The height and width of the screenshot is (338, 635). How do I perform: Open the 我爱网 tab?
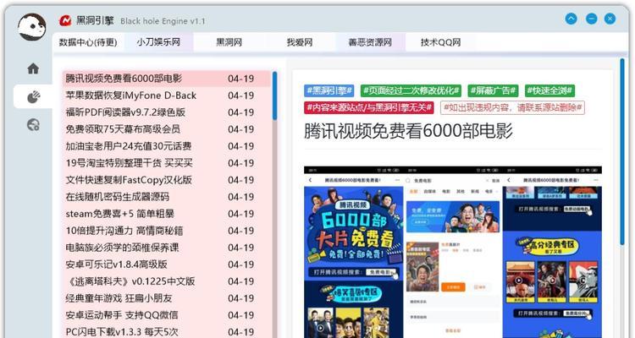[x=299, y=42]
